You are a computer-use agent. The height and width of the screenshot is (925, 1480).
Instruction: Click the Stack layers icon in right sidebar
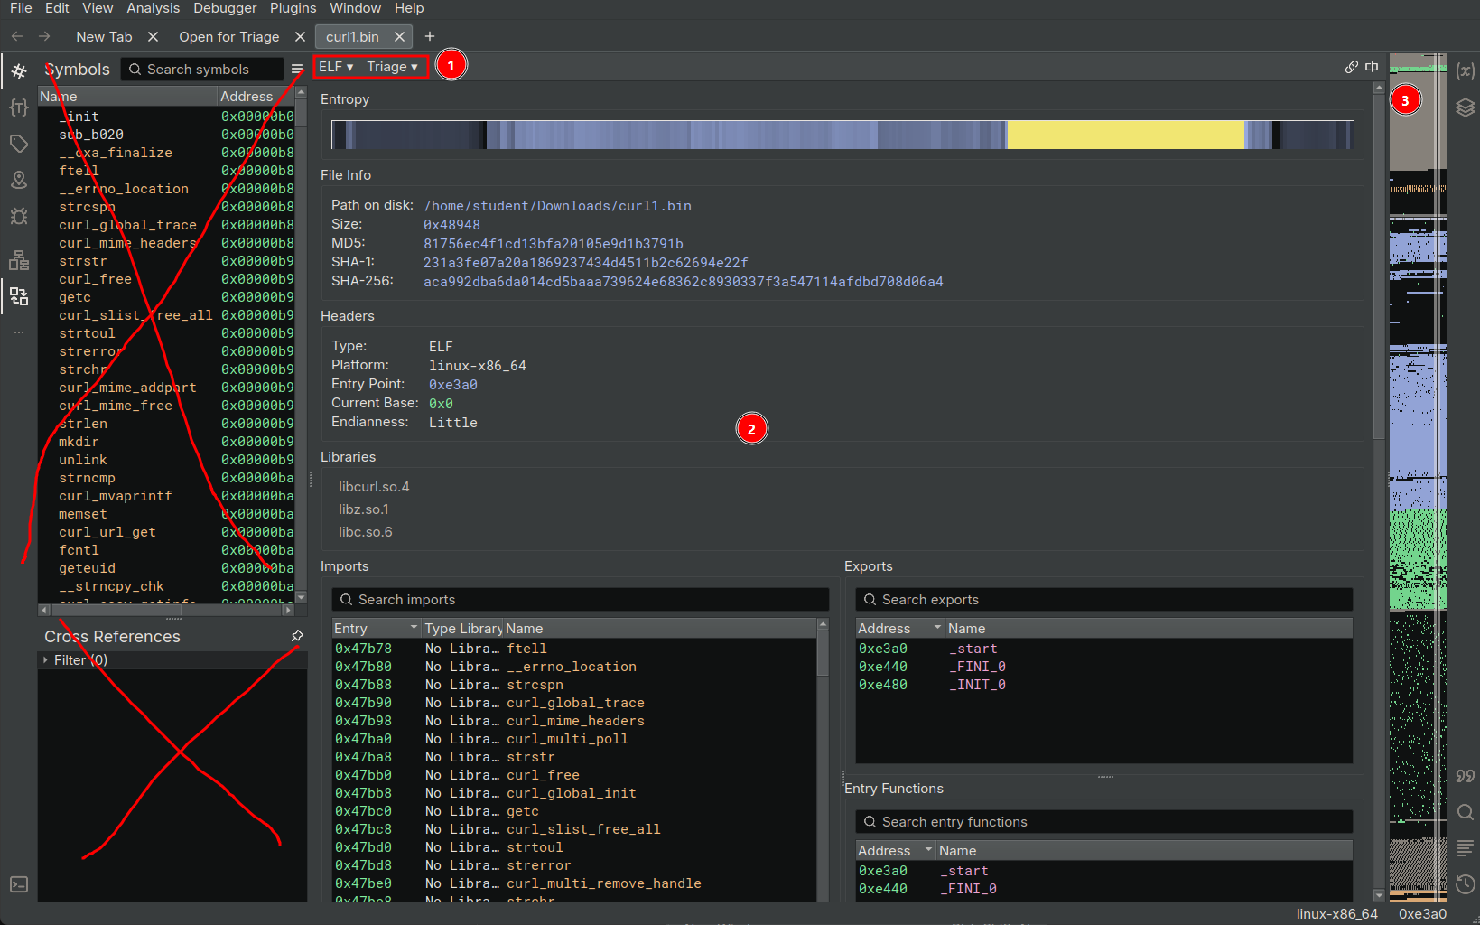point(1465,107)
